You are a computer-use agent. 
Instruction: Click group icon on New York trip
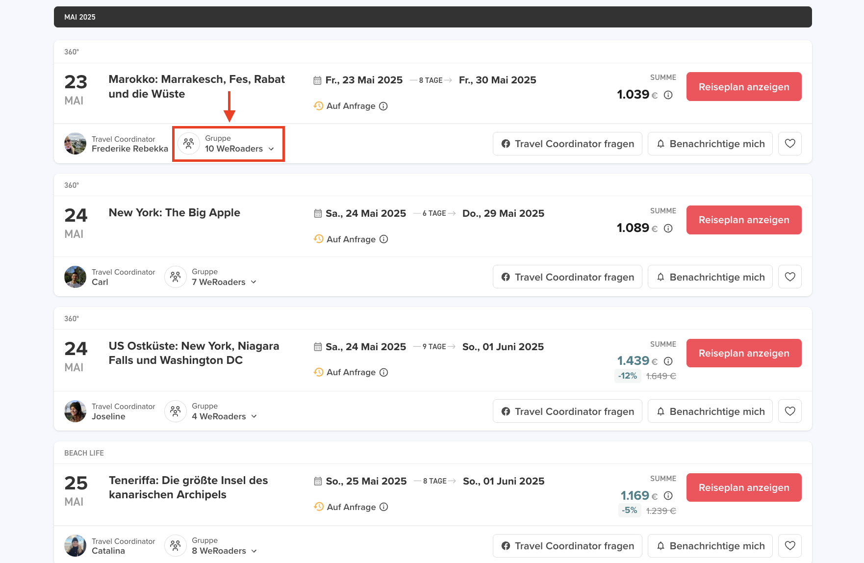pyautogui.click(x=176, y=277)
